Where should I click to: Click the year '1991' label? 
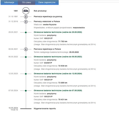[16, 11]
